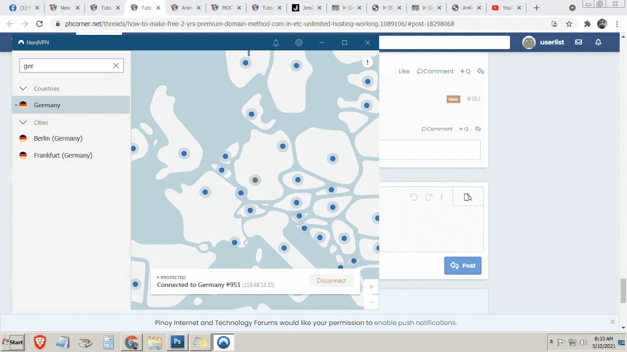
Task: Open the editor preview icon
Action: point(468,197)
